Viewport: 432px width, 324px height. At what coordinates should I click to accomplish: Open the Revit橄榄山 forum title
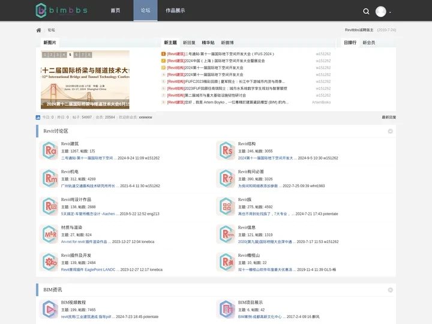(249, 256)
